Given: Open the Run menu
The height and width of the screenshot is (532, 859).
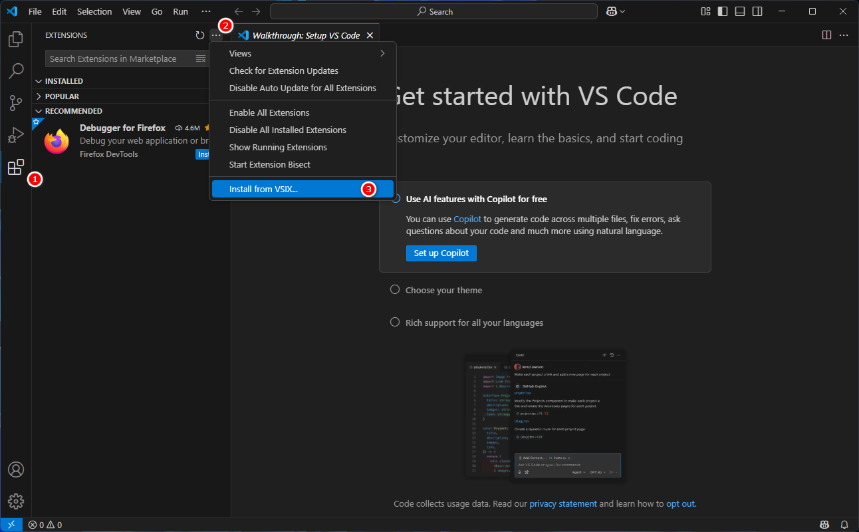Looking at the screenshot, I should coord(180,11).
